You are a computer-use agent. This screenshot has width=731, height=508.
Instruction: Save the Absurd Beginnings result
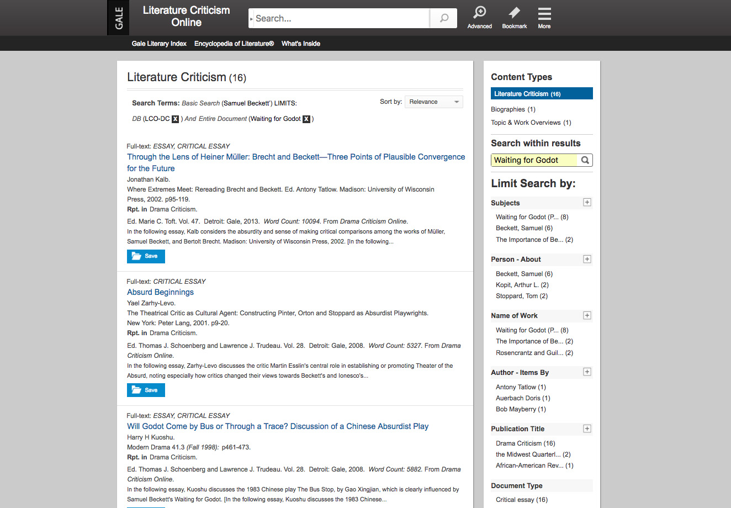point(146,390)
